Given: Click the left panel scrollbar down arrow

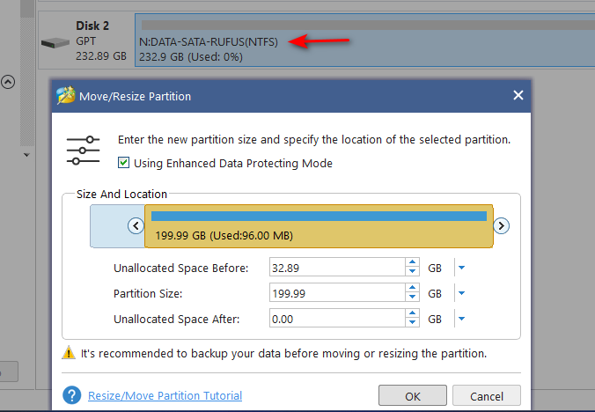Looking at the screenshot, I should click(x=26, y=155).
